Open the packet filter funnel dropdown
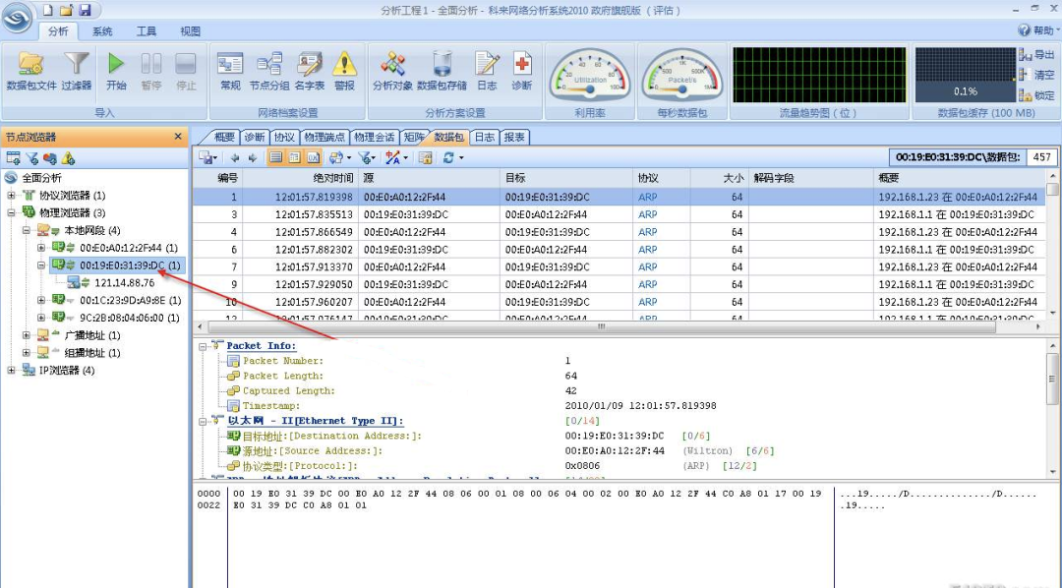 368,158
